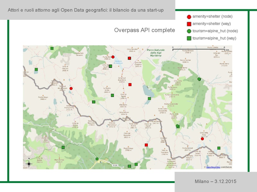The image size is (257, 192).
Task: Click the green square marker near Cima di Nastà
Action: [112, 95]
